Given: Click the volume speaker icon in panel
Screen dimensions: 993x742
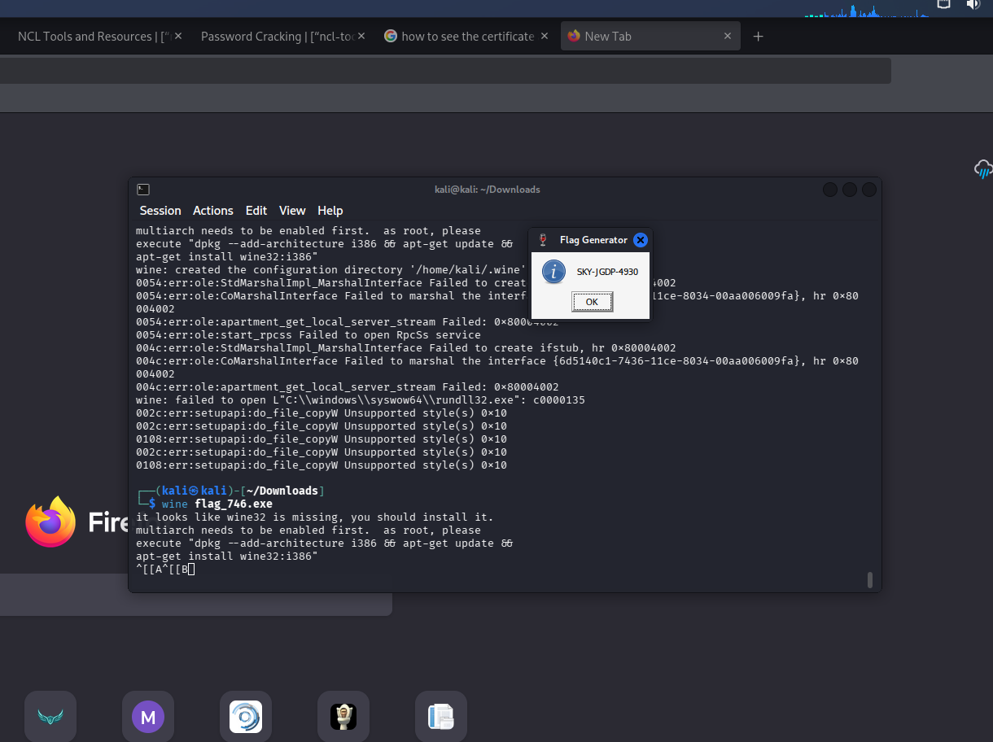Looking at the screenshot, I should point(973,5).
